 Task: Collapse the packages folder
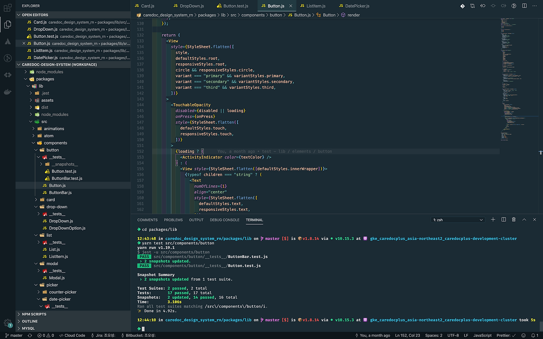coord(73,79)
